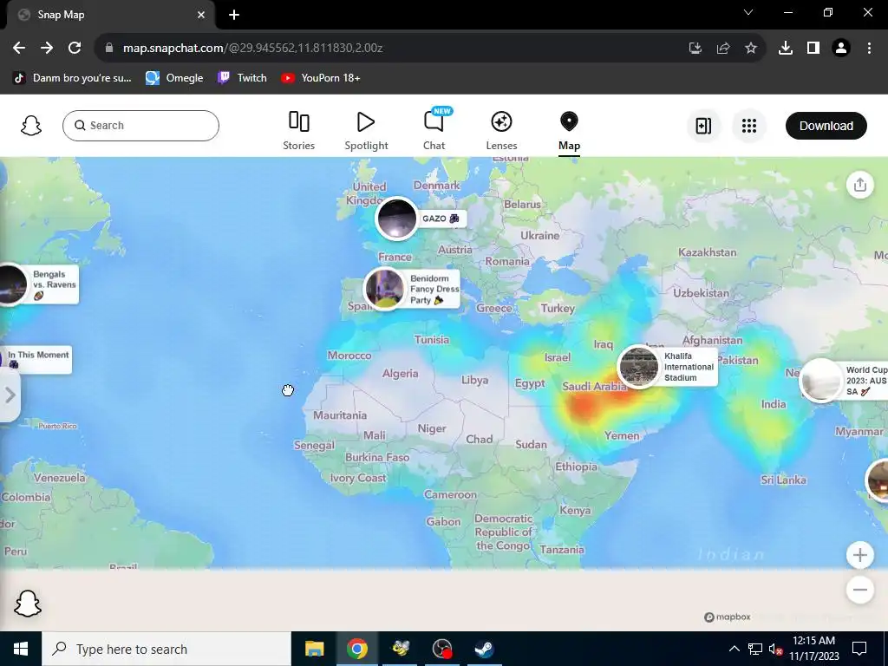The image size is (888, 666).
Task: Click the Kazakhstan map label
Action: coord(708,252)
